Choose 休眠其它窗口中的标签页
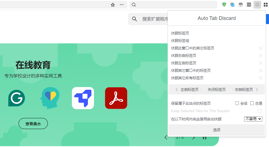 (191, 70)
